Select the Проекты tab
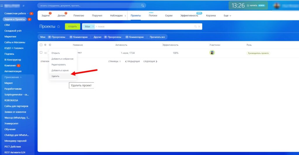 [x=136, y=16]
